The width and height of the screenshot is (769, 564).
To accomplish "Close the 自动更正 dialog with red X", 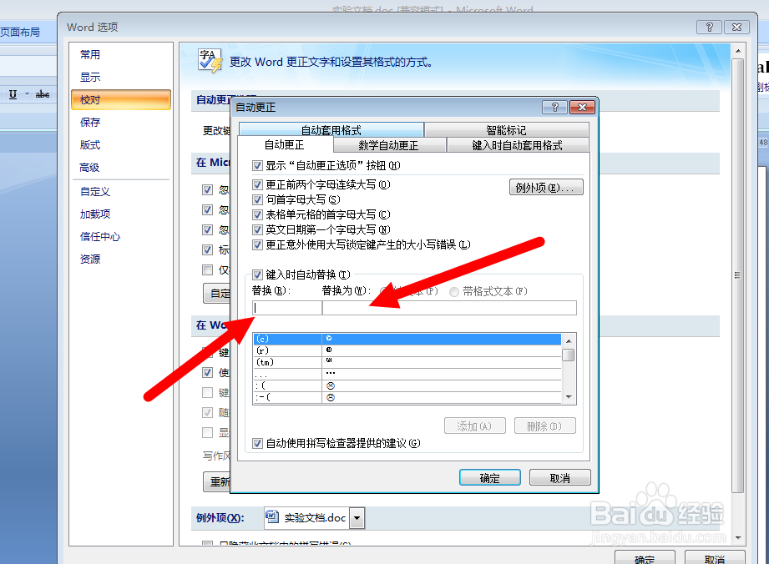I will pos(582,107).
